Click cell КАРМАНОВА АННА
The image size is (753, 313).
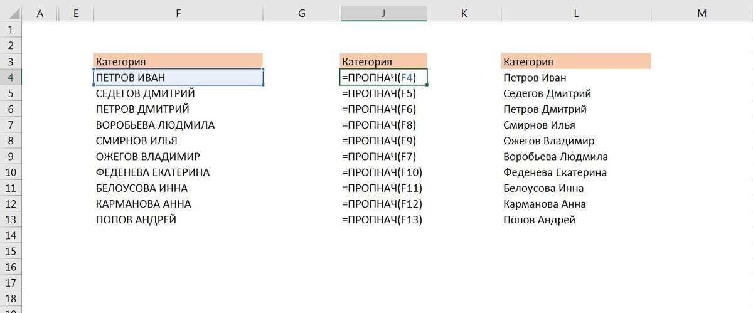point(178,204)
